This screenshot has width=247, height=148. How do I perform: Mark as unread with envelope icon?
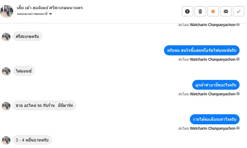tap(226, 11)
